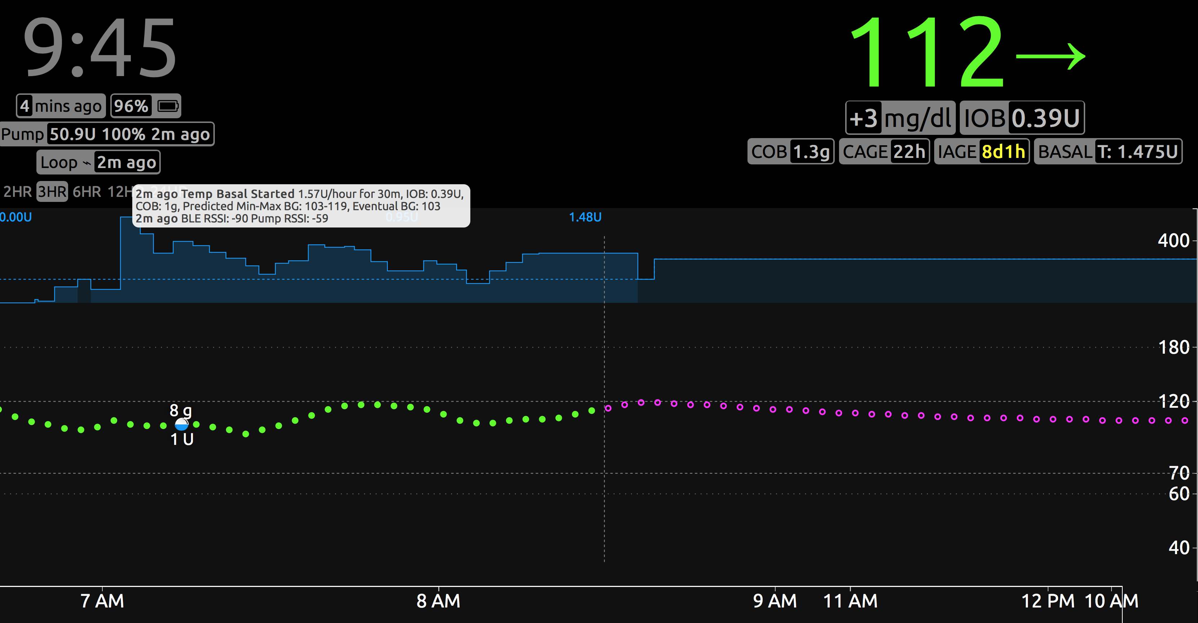Image resolution: width=1198 pixels, height=623 pixels.
Task: Click the Temp Basal Started tooltip
Action: [x=301, y=206]
